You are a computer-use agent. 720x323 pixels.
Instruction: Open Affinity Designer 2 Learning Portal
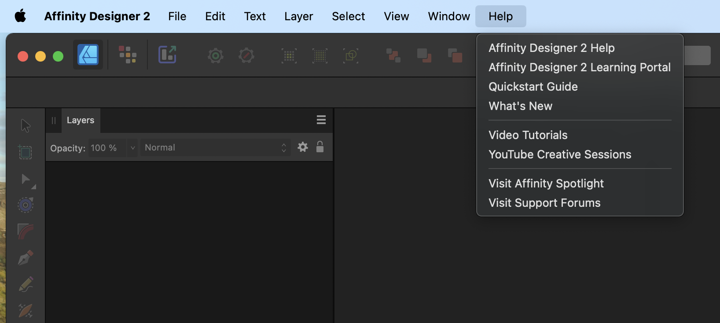[580, 67]
